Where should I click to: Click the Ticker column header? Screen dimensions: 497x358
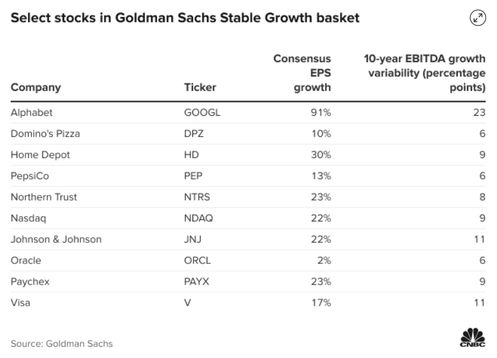(201, 87)
